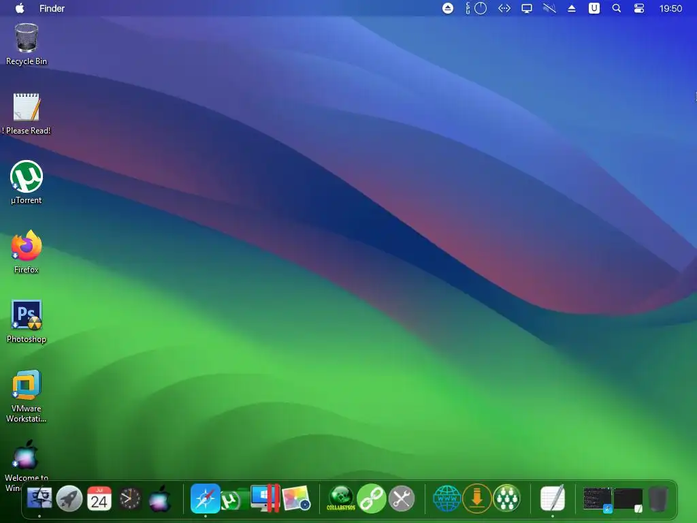Click the crossed-out volume icon in menu bar
697x523 pixels.
pyautogui.click(x=549, y=8)
